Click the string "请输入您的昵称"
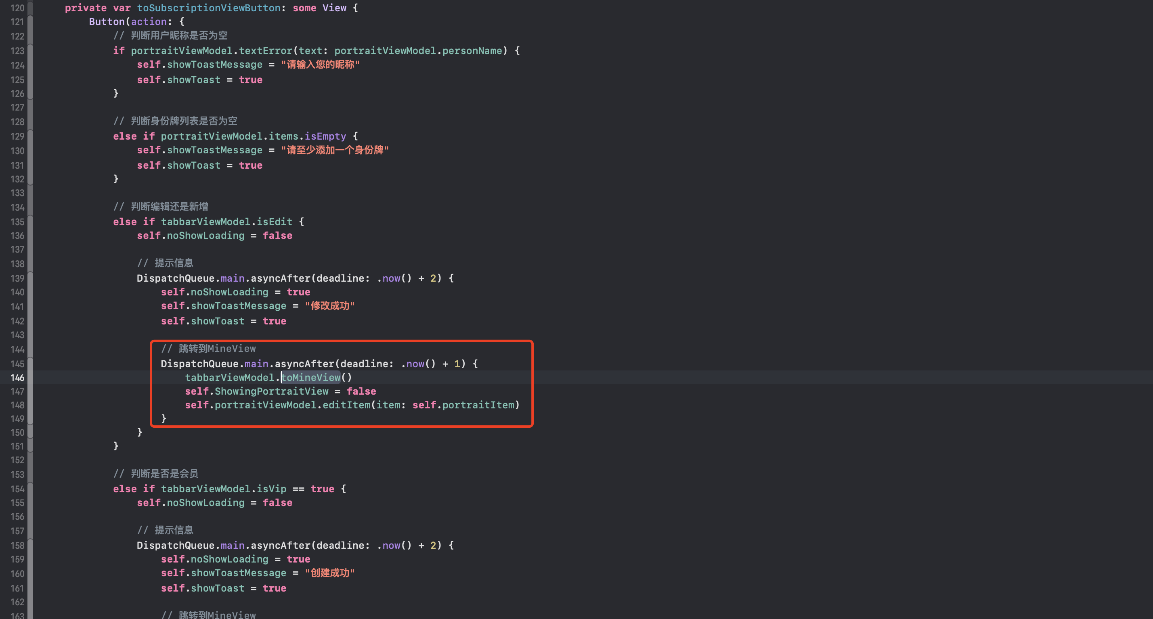1153x619 pixels. click(x=321, y=65)
